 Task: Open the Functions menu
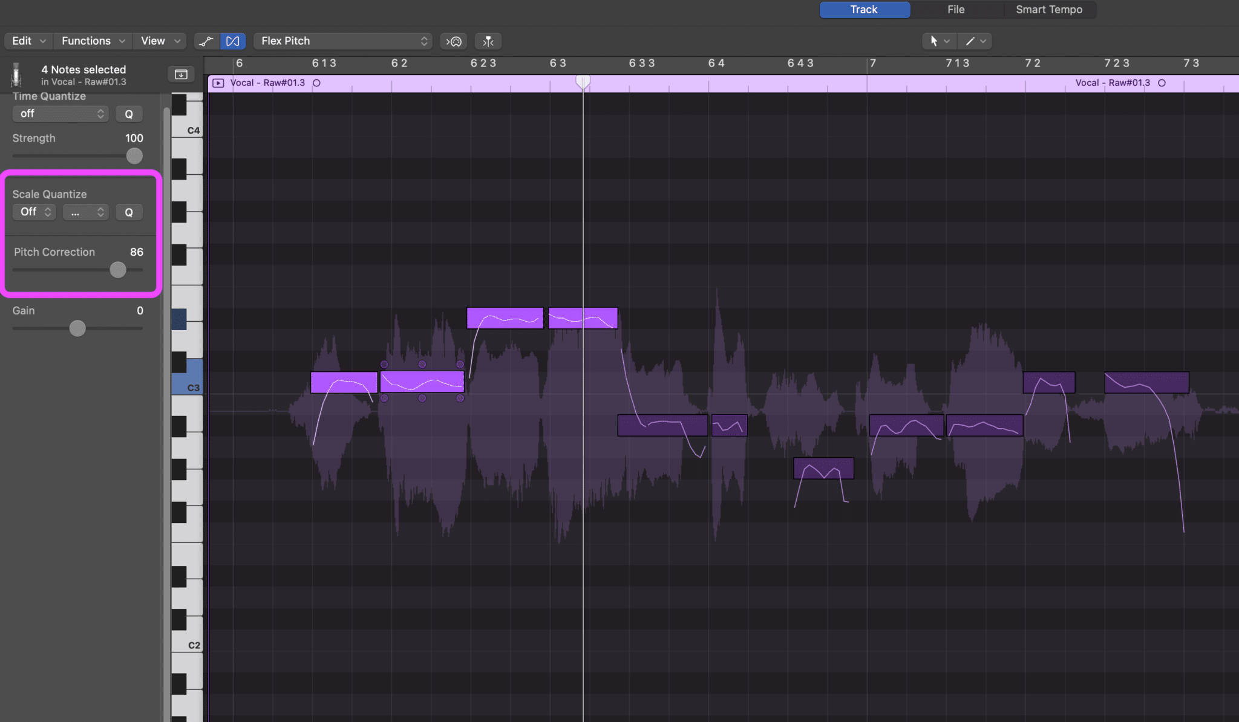tap(91, 41)
